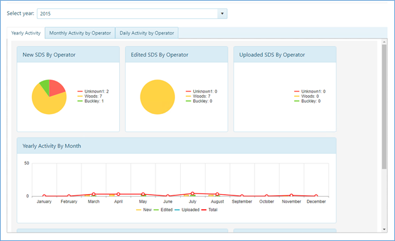Click the year field showing 2015
Image resolution: width=395 pixels, height=241 pixels.
132,14
